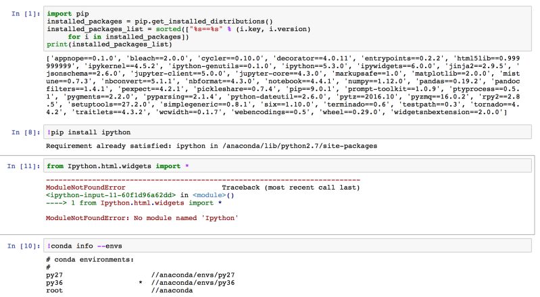The image size is (540, 297).
Task: Click the root environment name
Action: pyautogui.click(x=55, y=290)
